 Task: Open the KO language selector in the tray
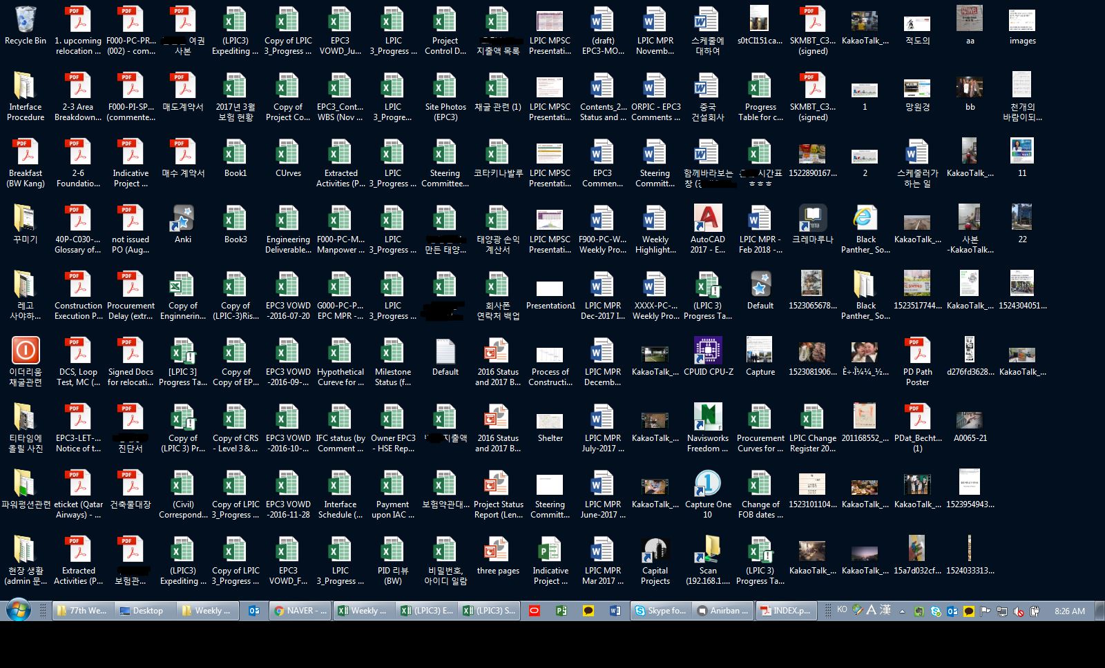(x=842, y=610)
